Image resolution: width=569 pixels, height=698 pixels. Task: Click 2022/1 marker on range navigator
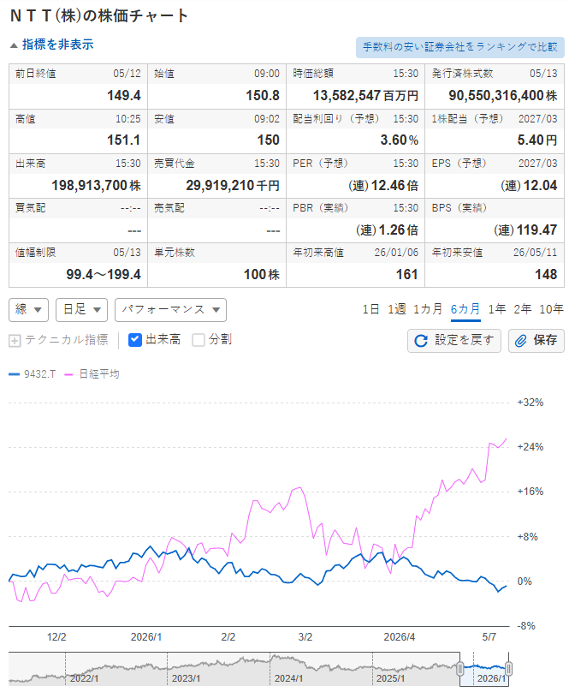click(x=84, y=679)
